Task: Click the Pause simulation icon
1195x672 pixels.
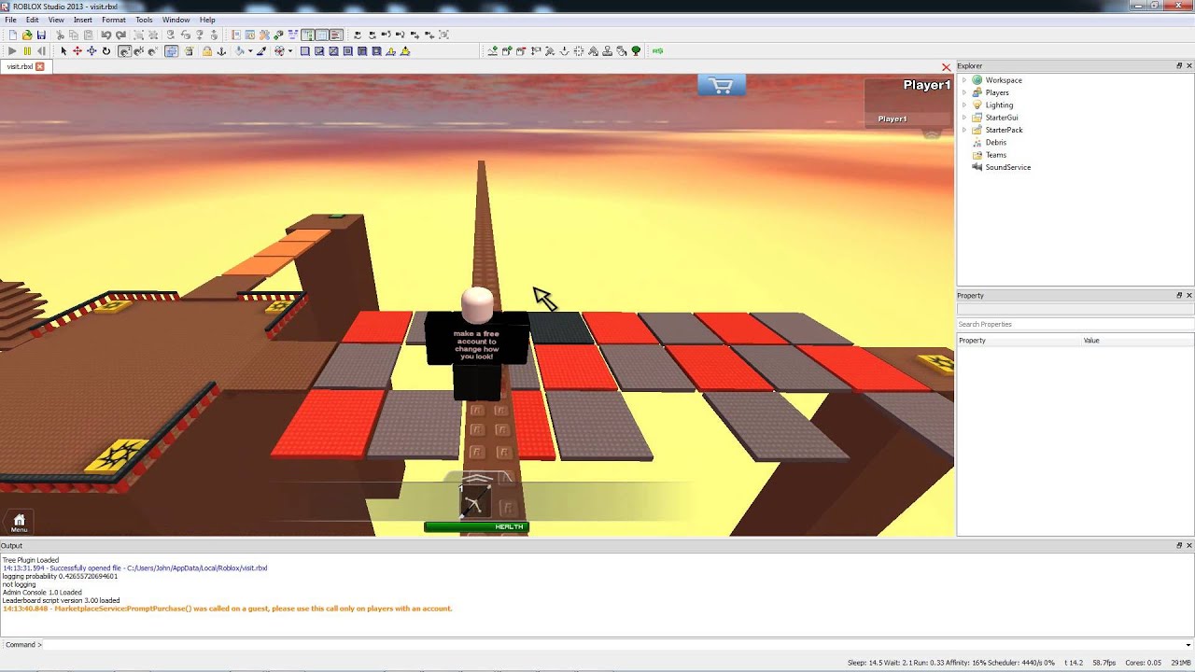Action: click(27, 51)
